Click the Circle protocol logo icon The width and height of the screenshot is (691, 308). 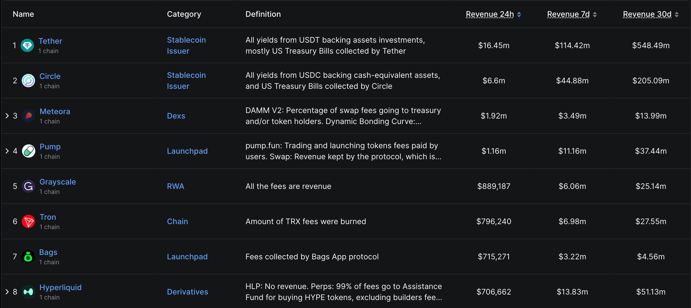(28, 81)
